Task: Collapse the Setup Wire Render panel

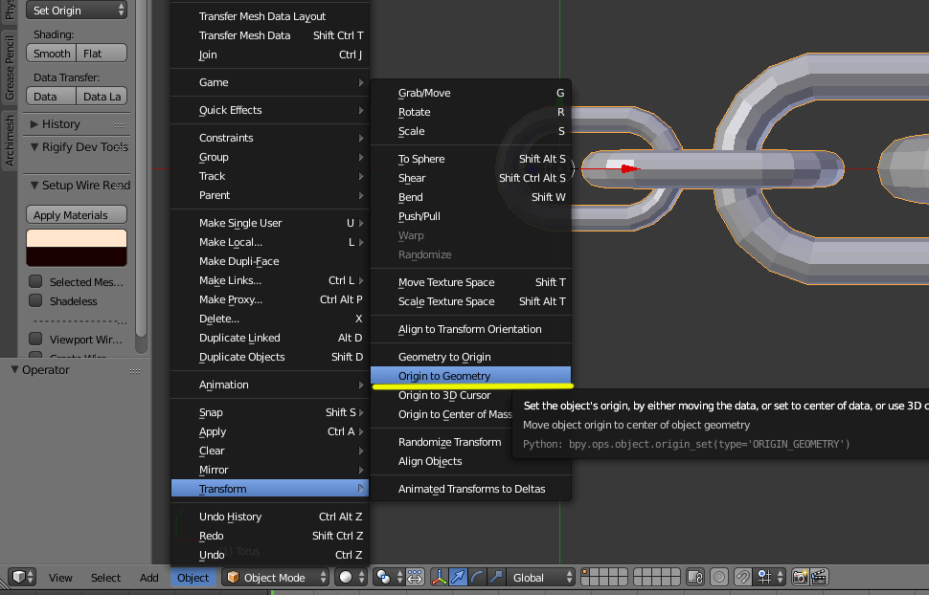Action: [x=34, y=185]
